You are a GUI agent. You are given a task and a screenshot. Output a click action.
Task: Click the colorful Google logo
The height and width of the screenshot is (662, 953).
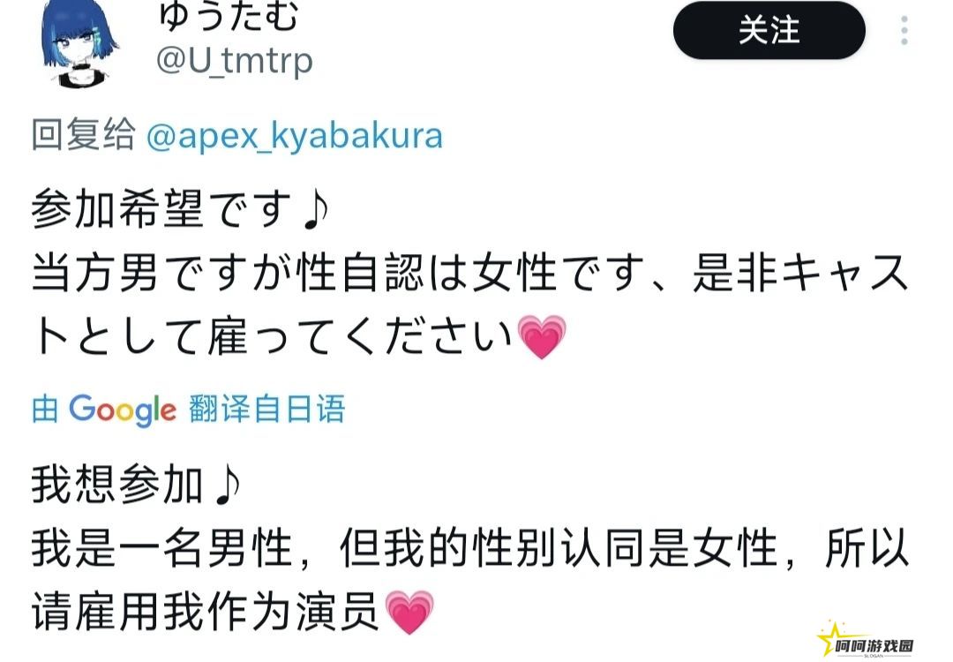point(123,410)
